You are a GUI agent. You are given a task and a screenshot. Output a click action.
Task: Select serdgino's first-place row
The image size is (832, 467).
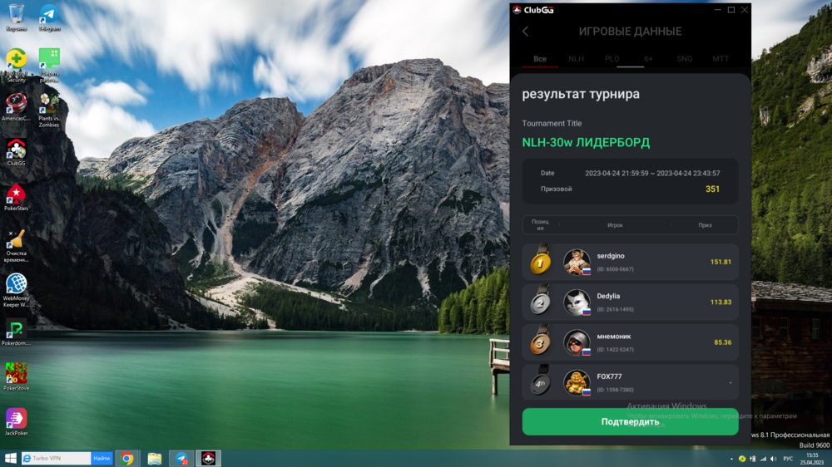(630, 262)
